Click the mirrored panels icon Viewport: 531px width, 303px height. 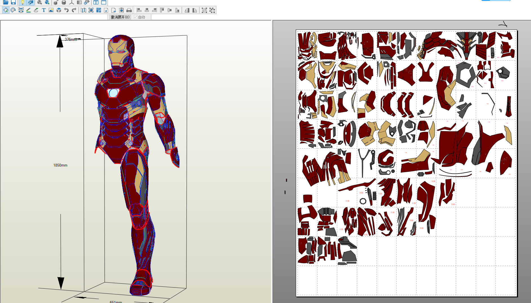point(79,2)
